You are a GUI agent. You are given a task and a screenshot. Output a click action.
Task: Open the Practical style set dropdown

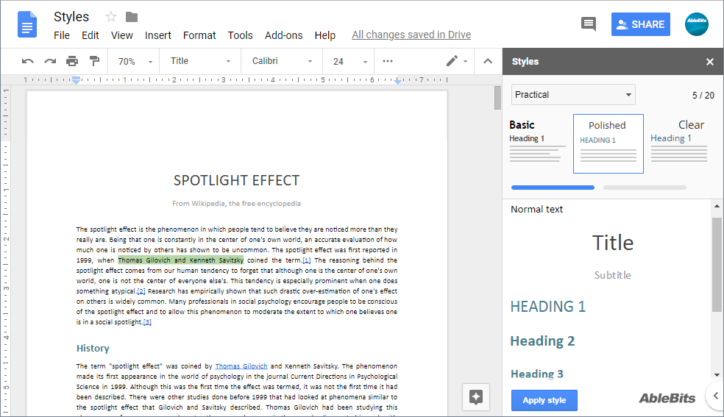coord(573,95)
